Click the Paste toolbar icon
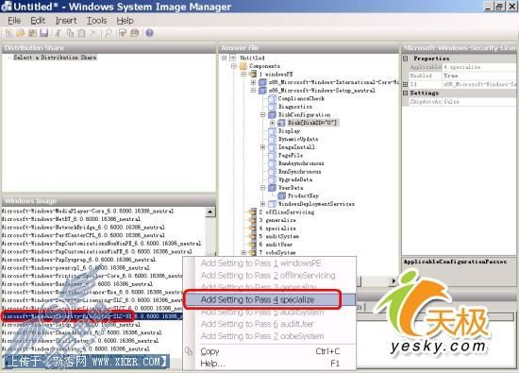This screenshot has height=373, width=519. 81,33
